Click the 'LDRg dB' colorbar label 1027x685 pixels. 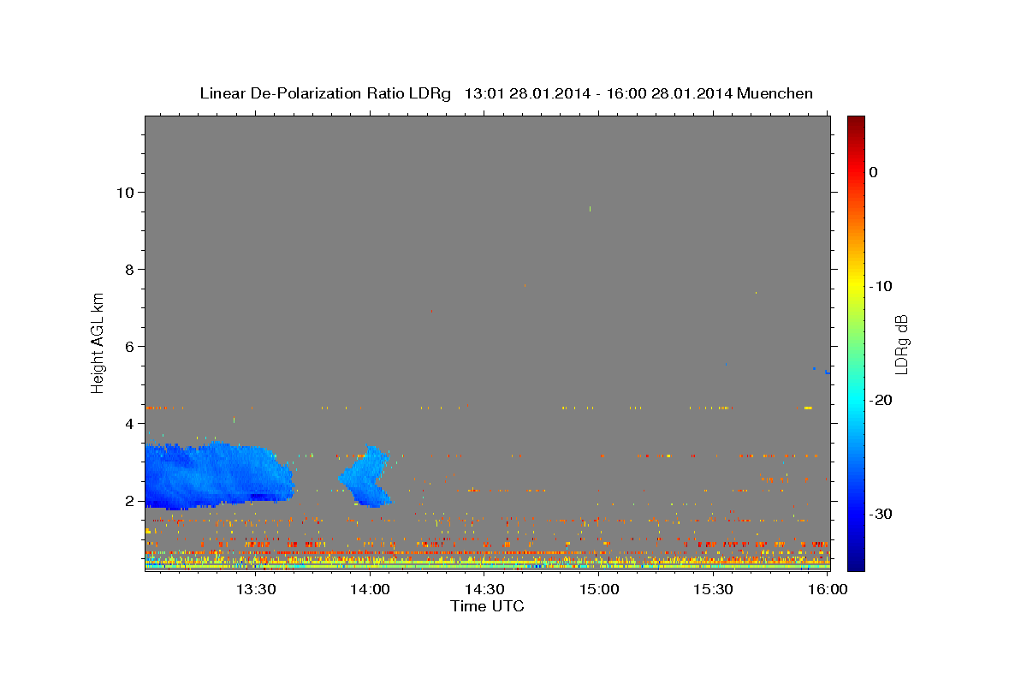click(901, 344)
